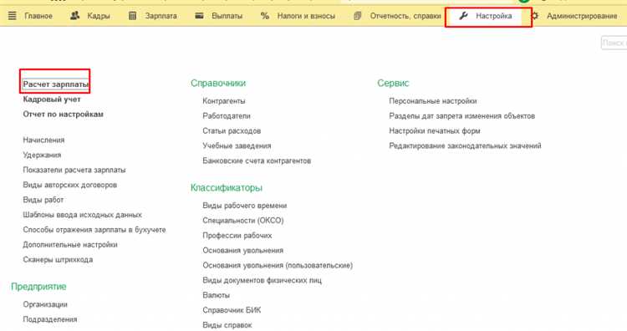Image resolution: width=627 pixels, height=331 pixels.
Task: Open the Контрагенты directory
Action: (x=224, y=101)
